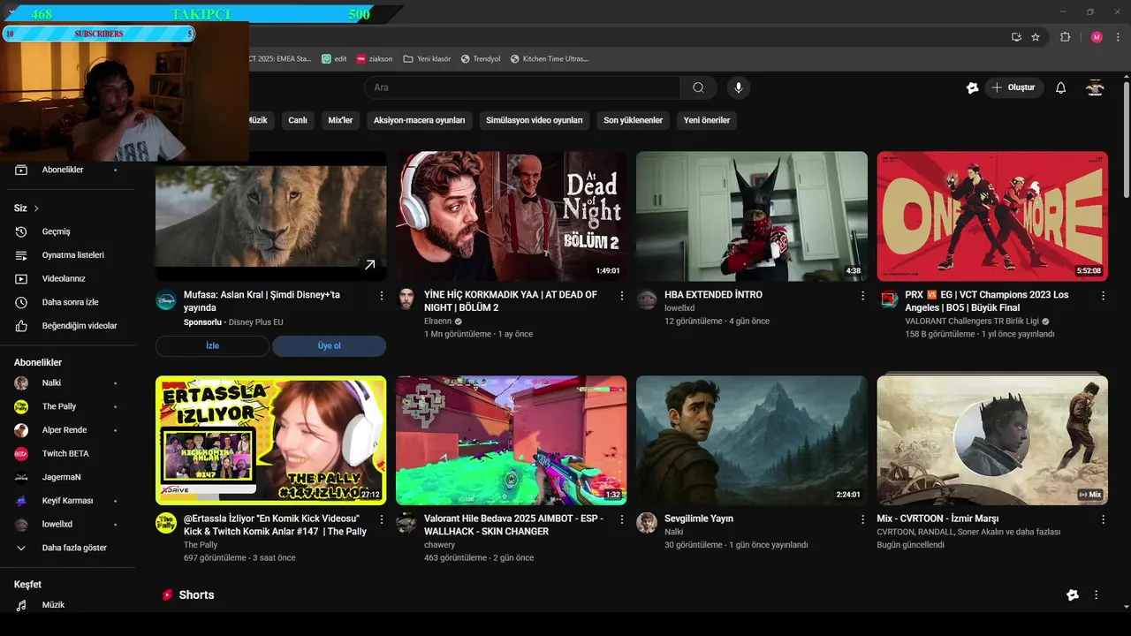Click the install app icon in address bar
Image resolution: width=1131 pixels, height=636 pixels.
coord(1016,37)
